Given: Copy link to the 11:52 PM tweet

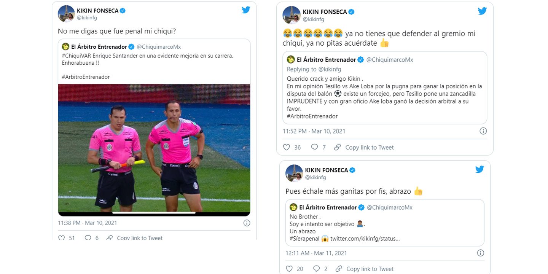Looking at the screenshot, I should click(x=364, y=147).
